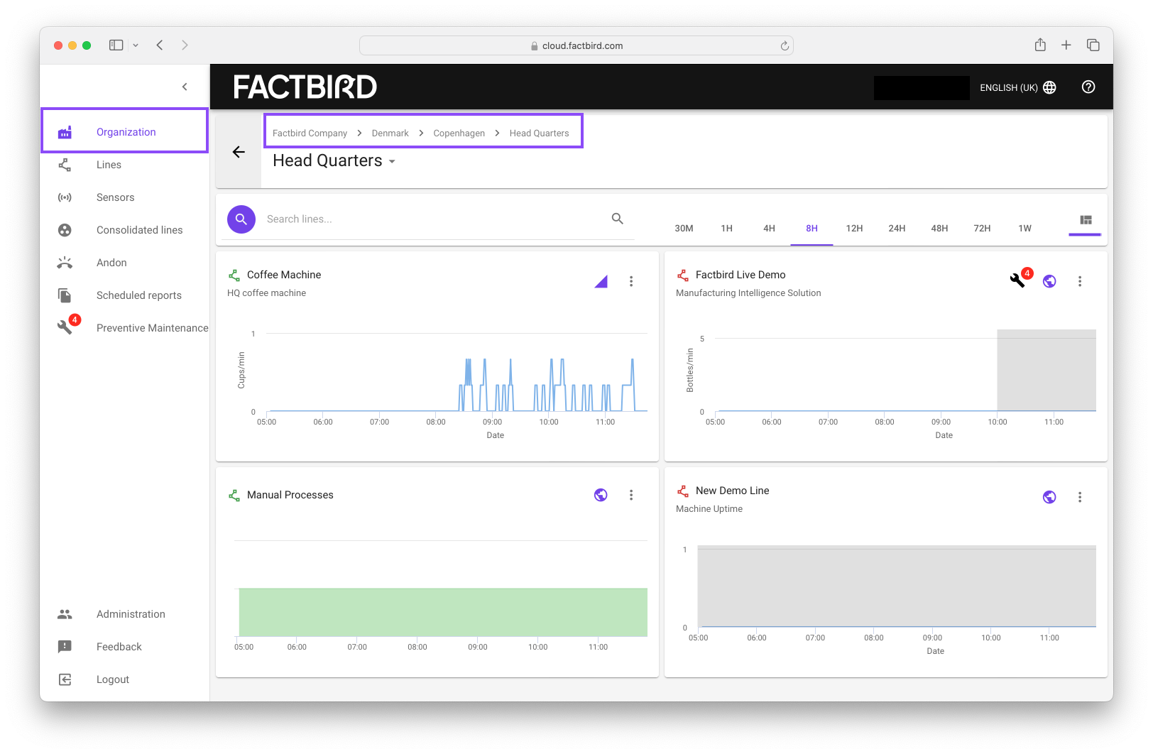The width and height of the screenshot is (1153, 754).
Task: Collapse the sidebar with chevron
Action: 185,87
